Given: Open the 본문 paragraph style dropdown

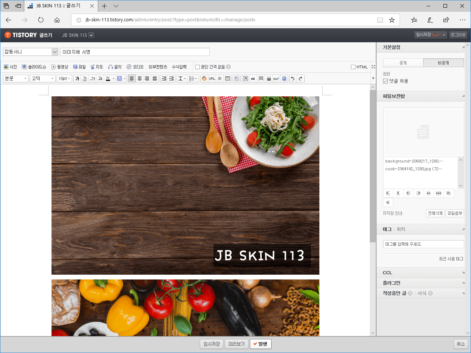Looking at the screenshot, I should pyautogui.click(x=16, y=79).
